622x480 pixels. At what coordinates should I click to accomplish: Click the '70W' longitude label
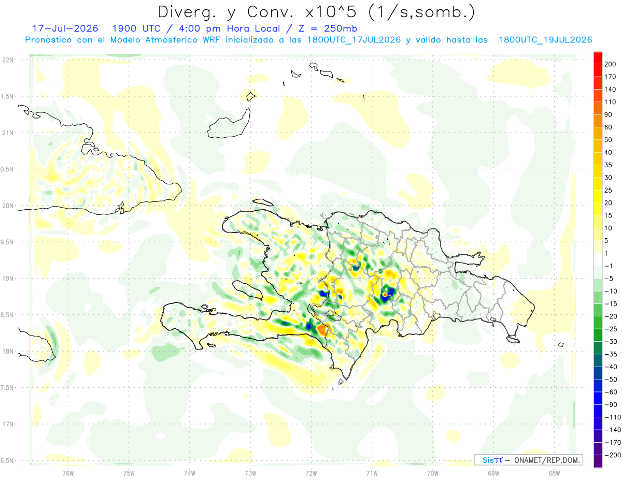433,474
